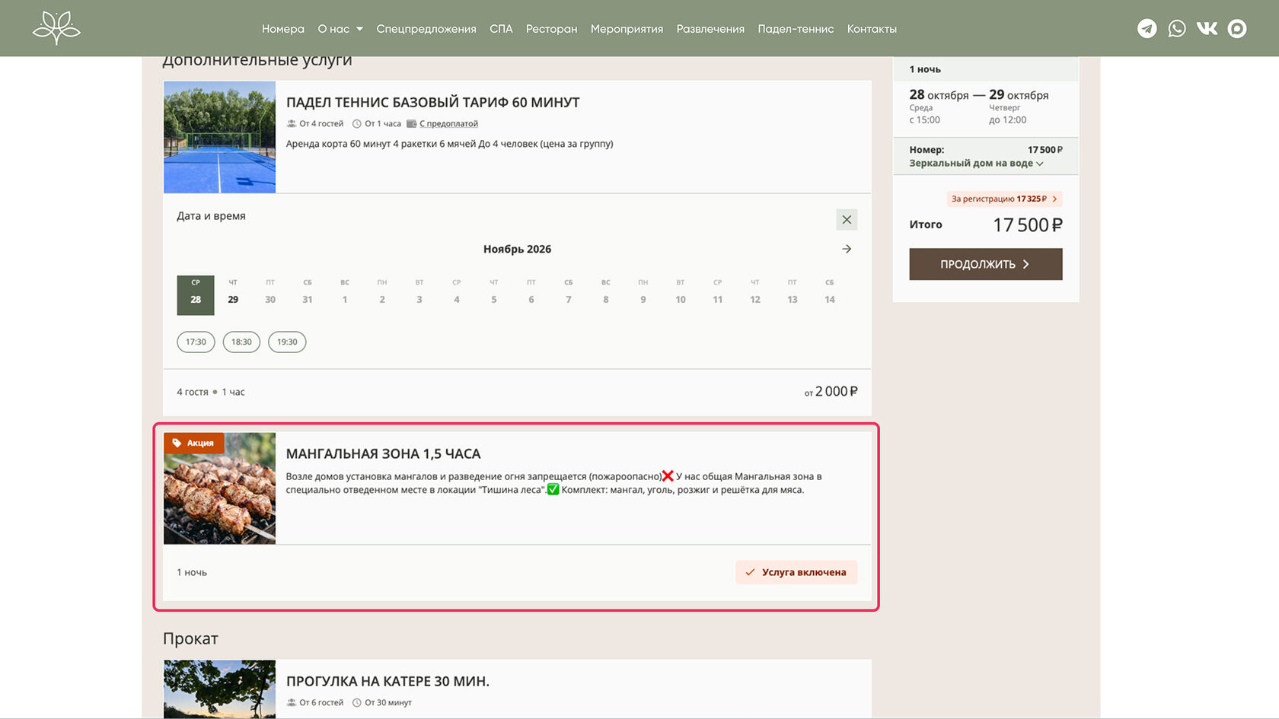The image size is (1279, 719).
Task: Pick Friday 30 in the date strip
Action: point(270,295)
